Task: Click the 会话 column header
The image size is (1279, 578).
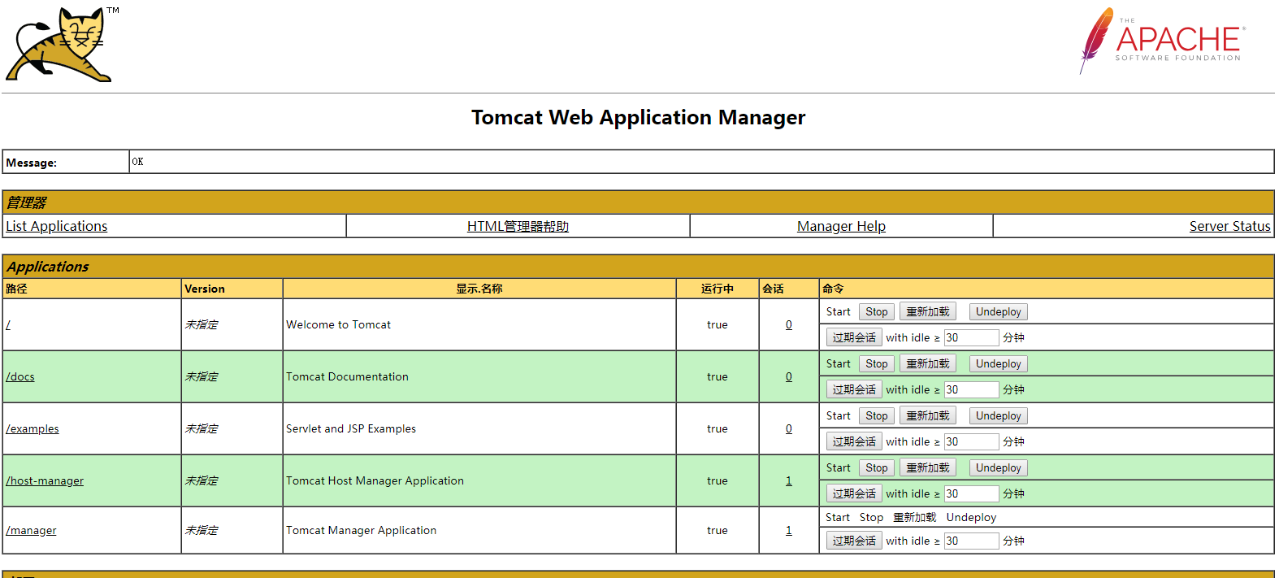Action: click(773, 289)
